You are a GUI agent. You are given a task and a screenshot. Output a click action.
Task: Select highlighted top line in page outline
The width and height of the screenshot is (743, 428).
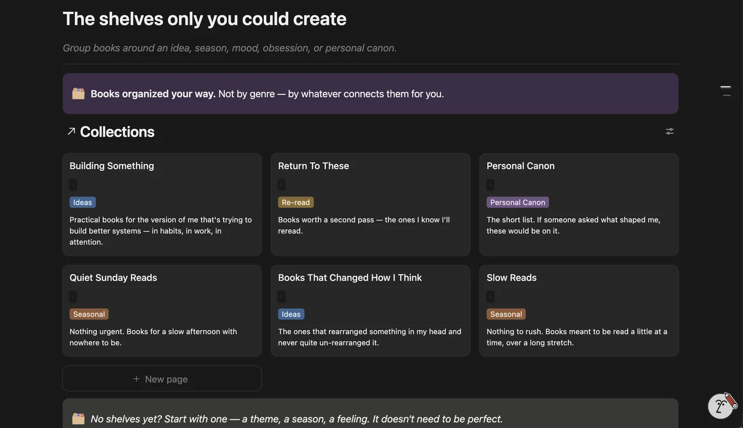tap(725, 87)
